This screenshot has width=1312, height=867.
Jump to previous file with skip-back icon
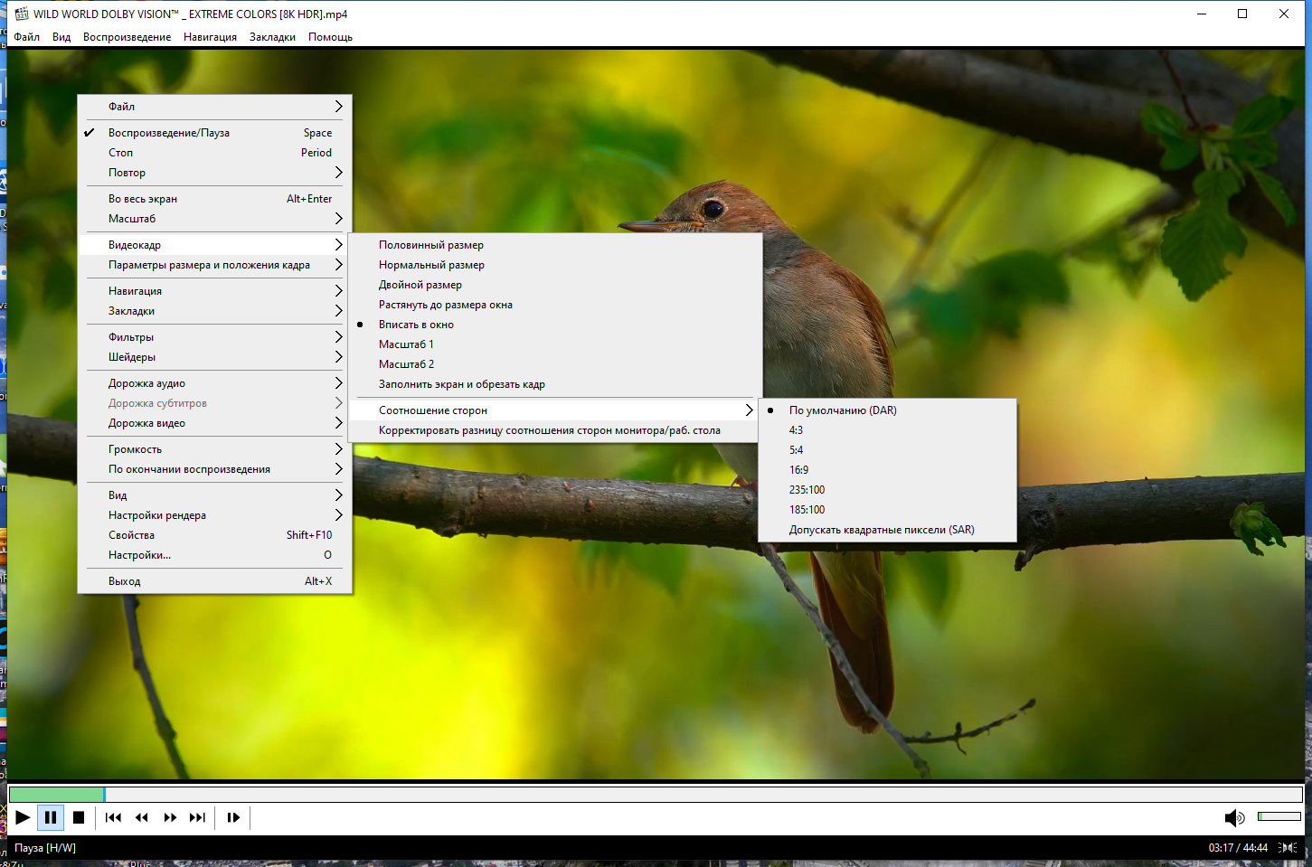coord(113,818)
